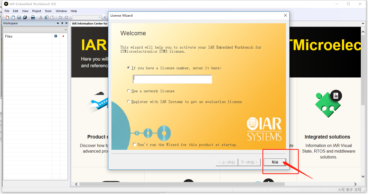368x194 pixels.
Task: Open the editor tab list dropdown arrow
Action: [x=363, y=24]
